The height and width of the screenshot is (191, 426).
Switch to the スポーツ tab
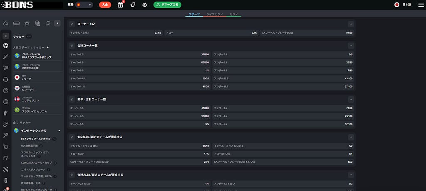coord(194,14)
